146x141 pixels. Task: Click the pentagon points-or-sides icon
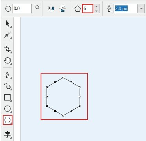click(x=78, y=9)
